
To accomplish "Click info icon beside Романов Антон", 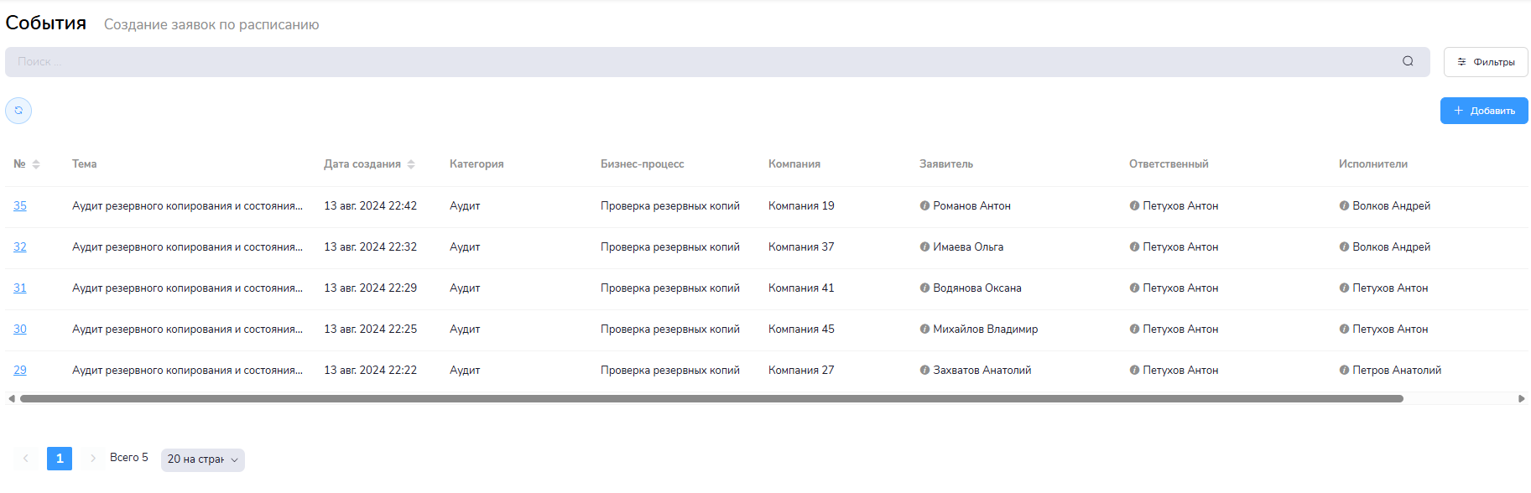I will tap(924, 205).
